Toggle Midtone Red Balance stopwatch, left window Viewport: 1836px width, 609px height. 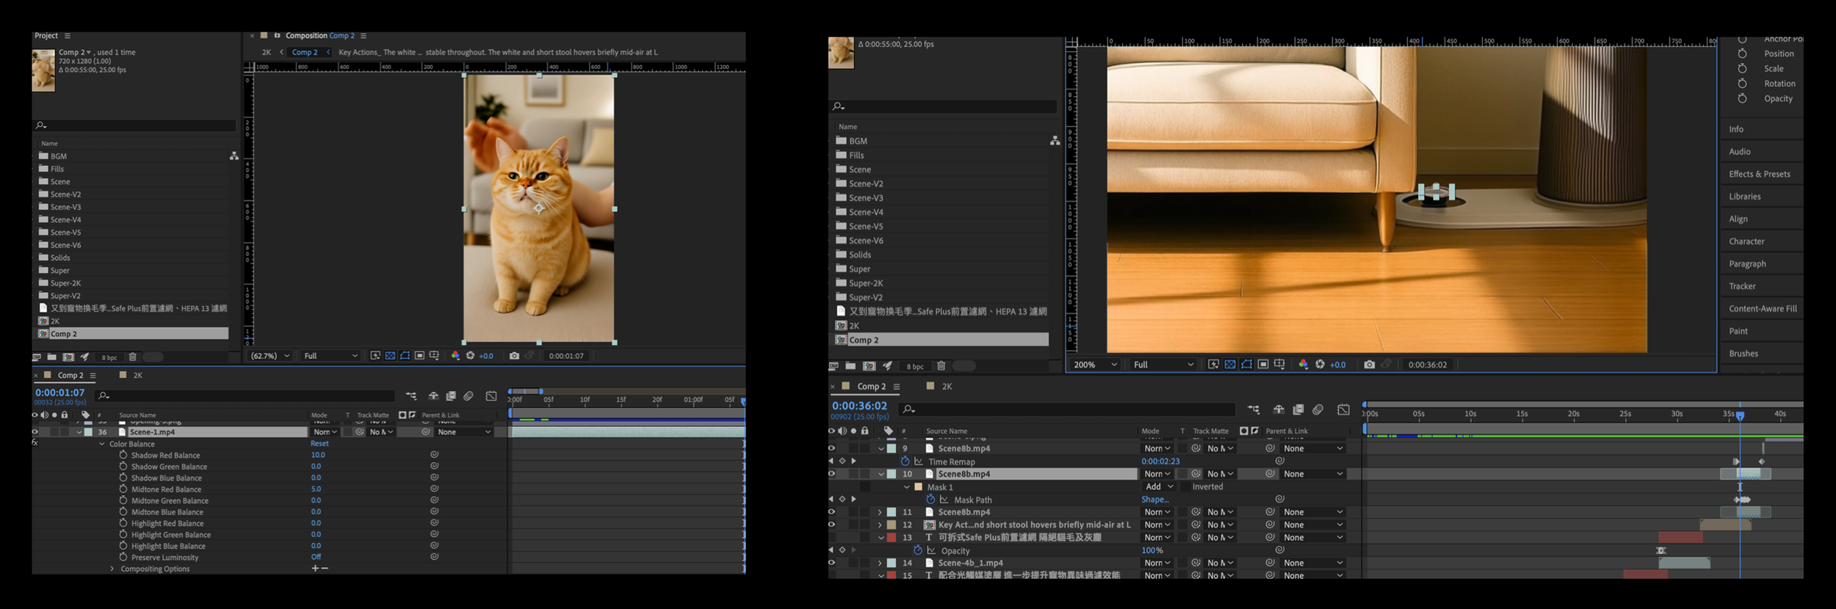click(x=123, y=489)
